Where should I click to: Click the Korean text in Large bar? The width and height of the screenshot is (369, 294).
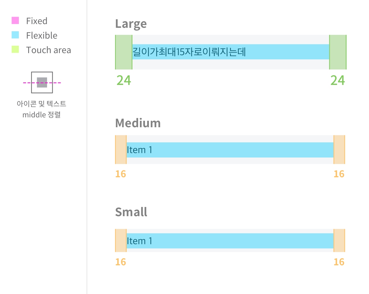189,52
